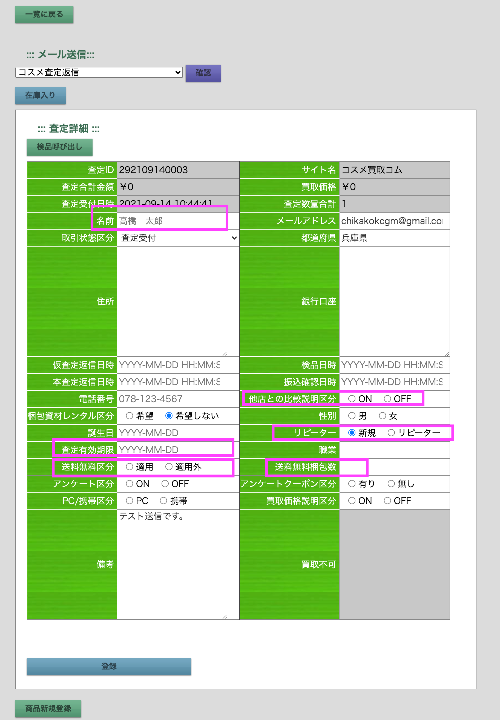Click the 一覧に戻る button
Image resolution: width=500 pixels, height=720 pixels.
click(44, 15)
